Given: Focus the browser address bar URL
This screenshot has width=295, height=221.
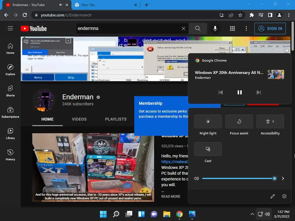Looking at the screenshot, I should (66, 15).
